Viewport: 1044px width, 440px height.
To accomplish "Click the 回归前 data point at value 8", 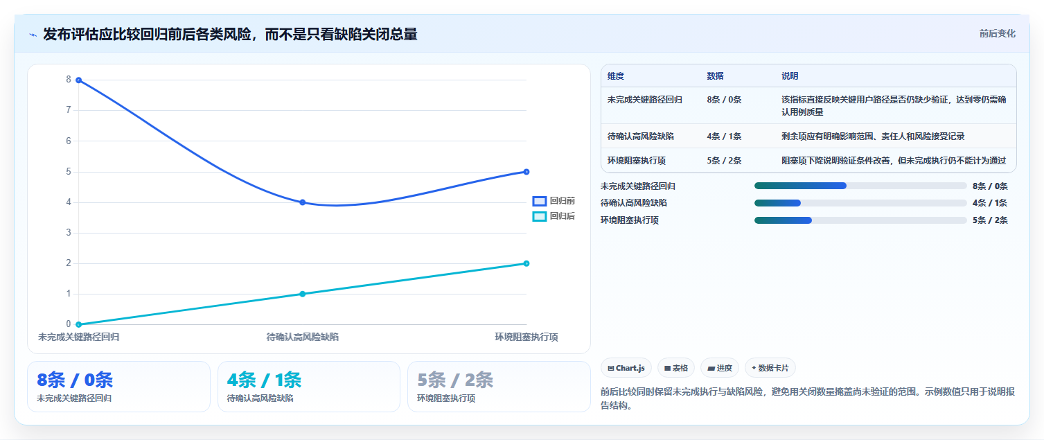I will (x=78, y=80).
